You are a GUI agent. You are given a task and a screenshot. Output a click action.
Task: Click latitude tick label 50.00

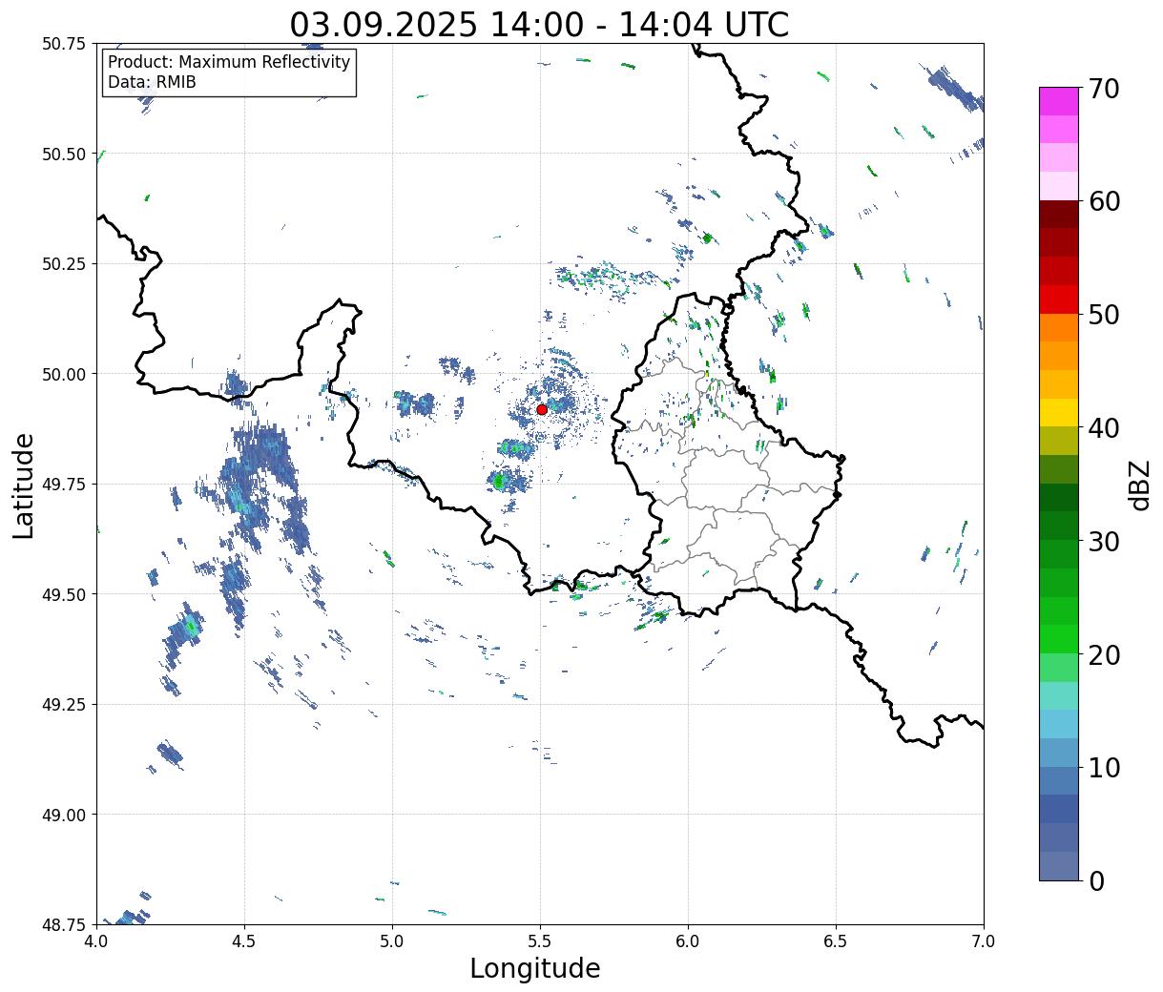(x=64, y=374)
